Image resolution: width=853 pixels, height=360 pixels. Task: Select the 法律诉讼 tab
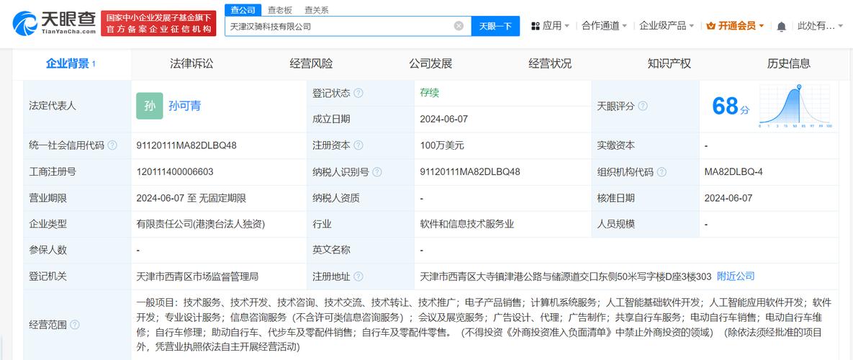191,63
